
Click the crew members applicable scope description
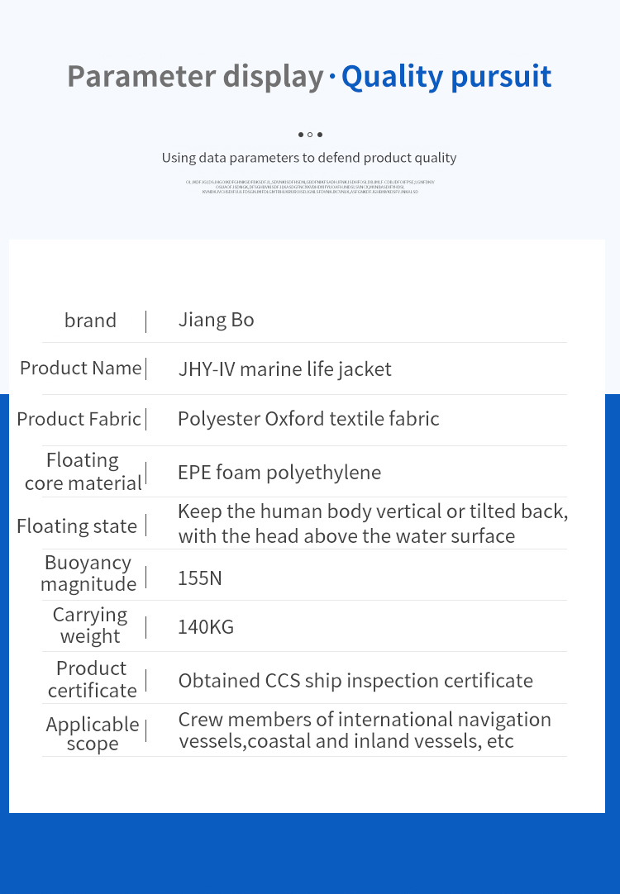coord(365,730)
